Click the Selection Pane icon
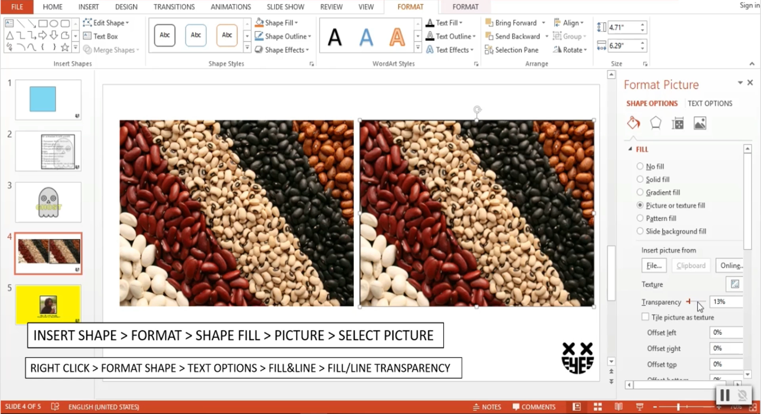 coord(489,50)
